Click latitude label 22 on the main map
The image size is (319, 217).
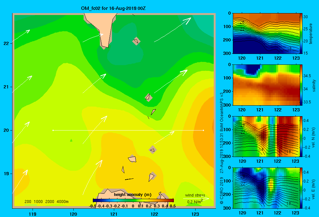tap(6, 43)
